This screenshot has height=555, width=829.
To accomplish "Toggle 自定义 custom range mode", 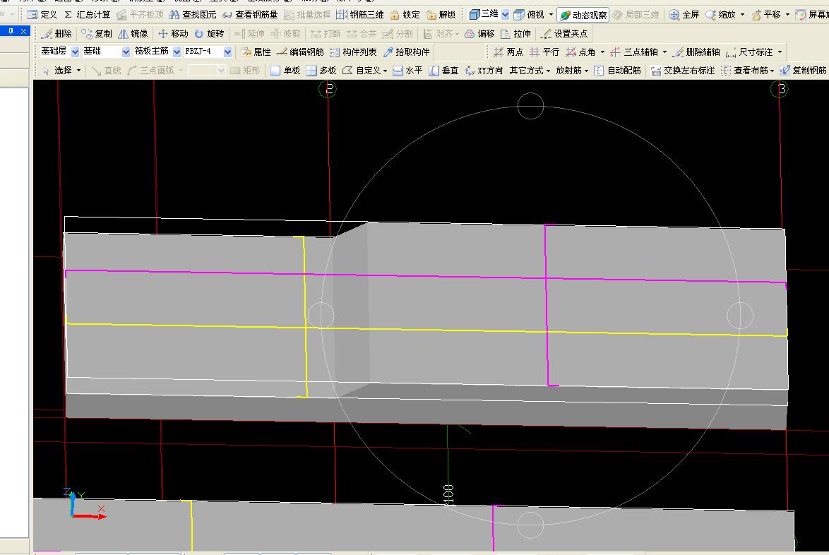I will click(x=362, y=71).
